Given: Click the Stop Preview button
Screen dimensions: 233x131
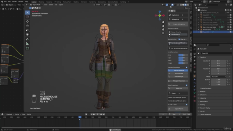Looking at the screenshot, I should coord(178,74).
